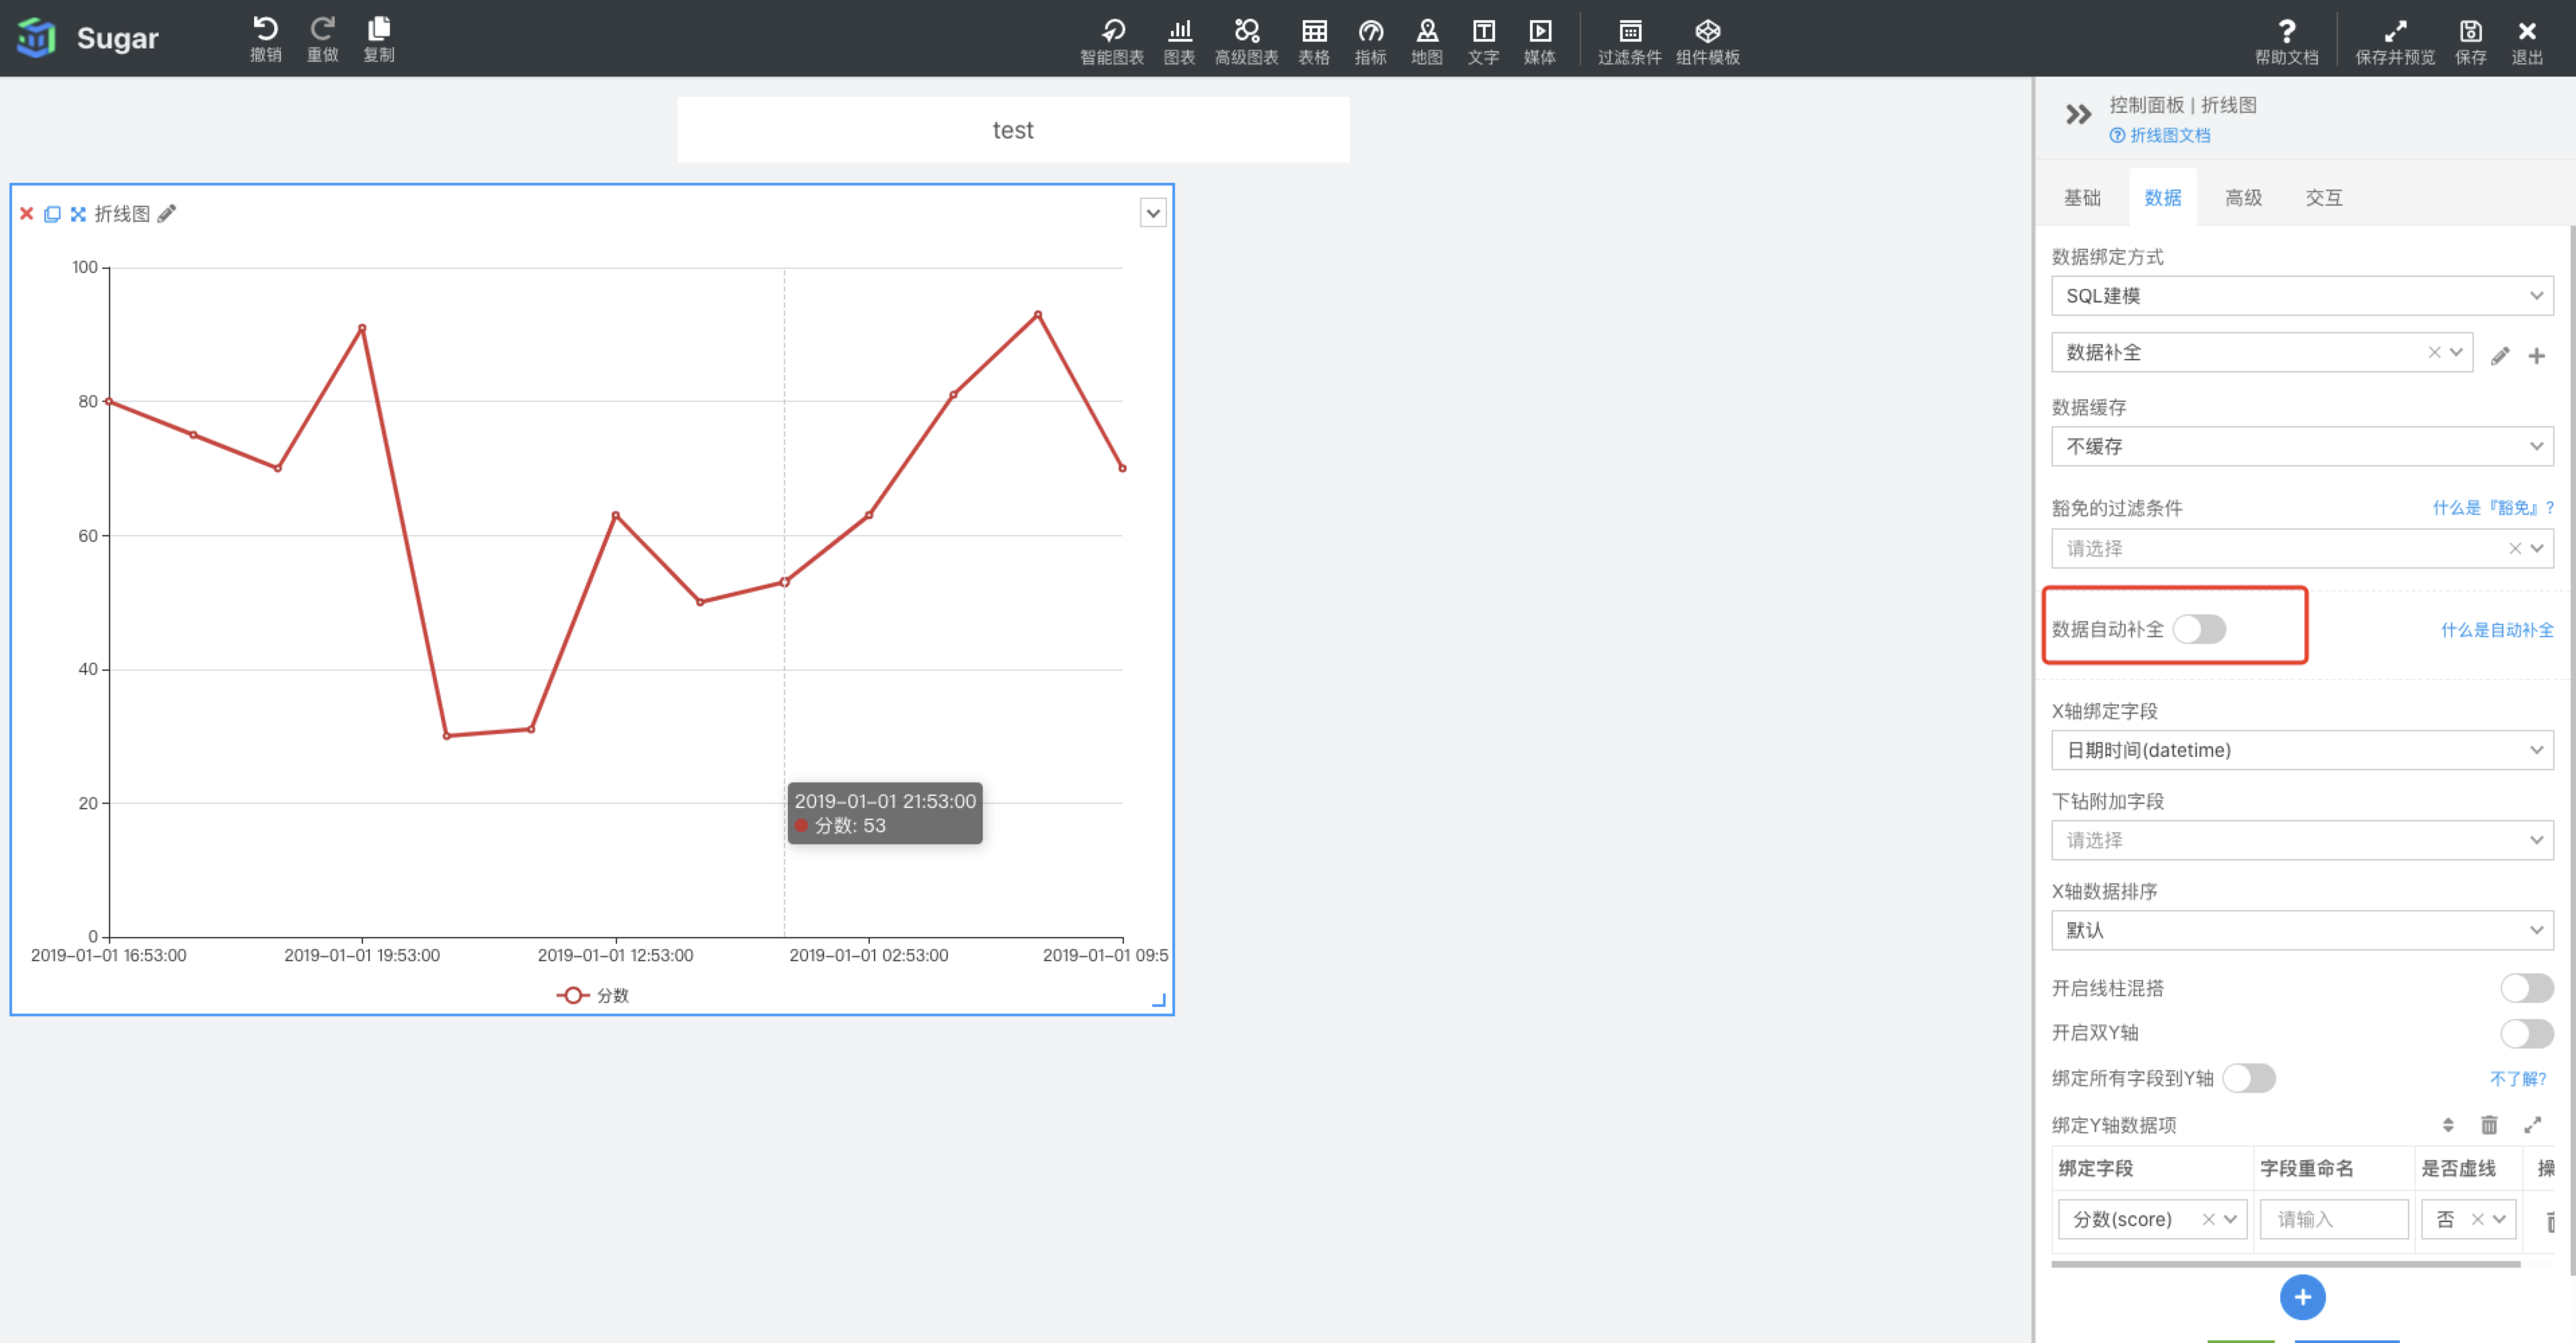Click the chart resize handle corner

(1160, 1000)
